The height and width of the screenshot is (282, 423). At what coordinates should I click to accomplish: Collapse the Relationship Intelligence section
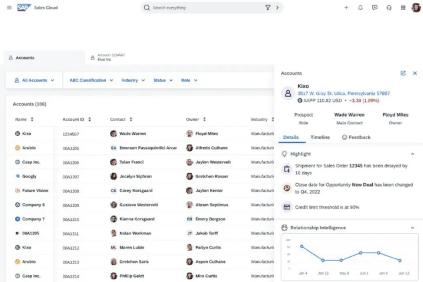pos(413,227)
